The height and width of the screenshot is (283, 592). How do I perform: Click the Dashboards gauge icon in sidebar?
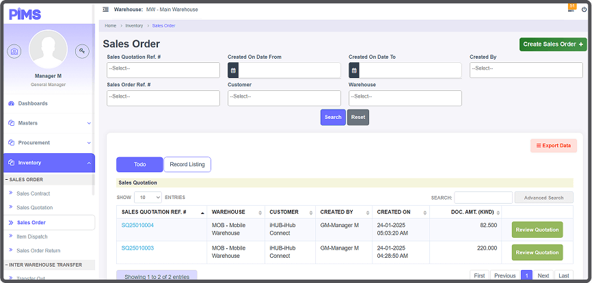[x=11, y=103]
